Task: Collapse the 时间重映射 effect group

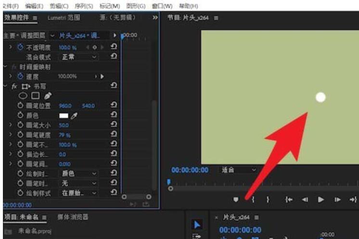Action: click(5, 67)
